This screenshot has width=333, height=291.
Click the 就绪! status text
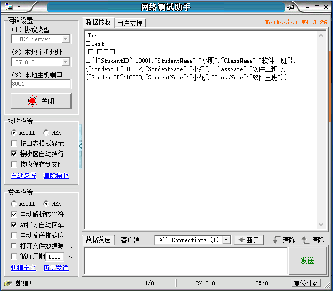click(23, 283)
